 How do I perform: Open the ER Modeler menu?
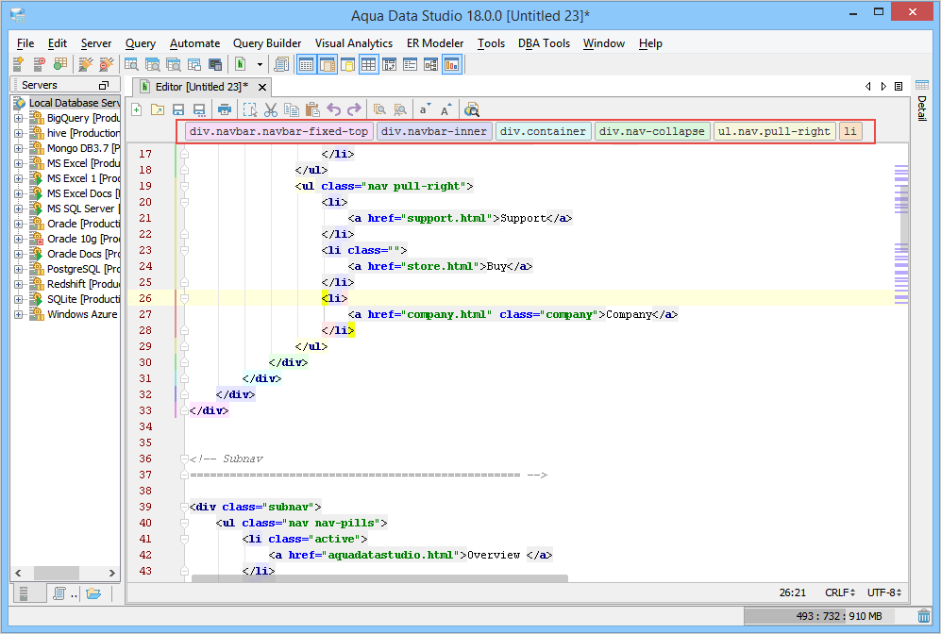(x=434, y=43)
